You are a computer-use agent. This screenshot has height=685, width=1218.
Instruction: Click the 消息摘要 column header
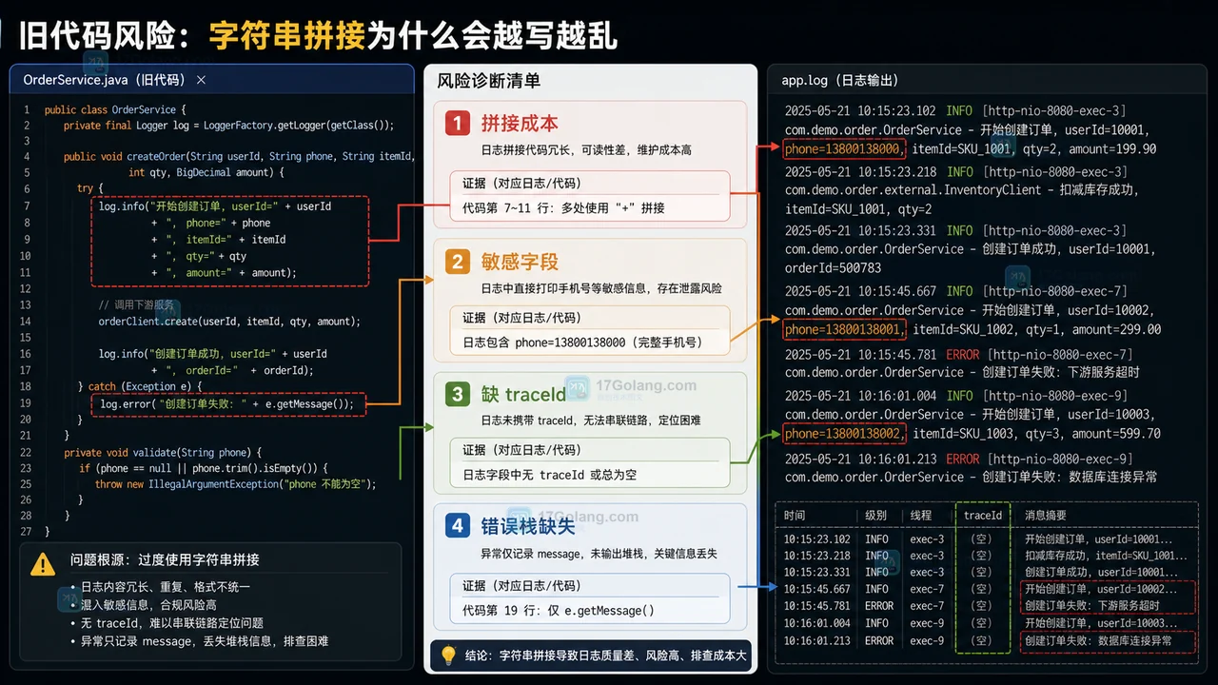1046,515
